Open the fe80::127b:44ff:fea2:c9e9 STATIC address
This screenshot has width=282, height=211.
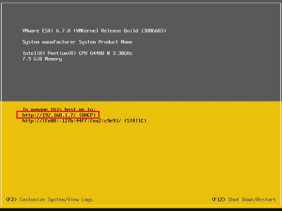point(84,121)
